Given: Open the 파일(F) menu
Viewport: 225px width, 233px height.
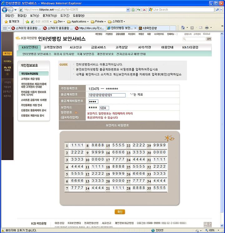Looking at the screenshot, I should point(9,16).
